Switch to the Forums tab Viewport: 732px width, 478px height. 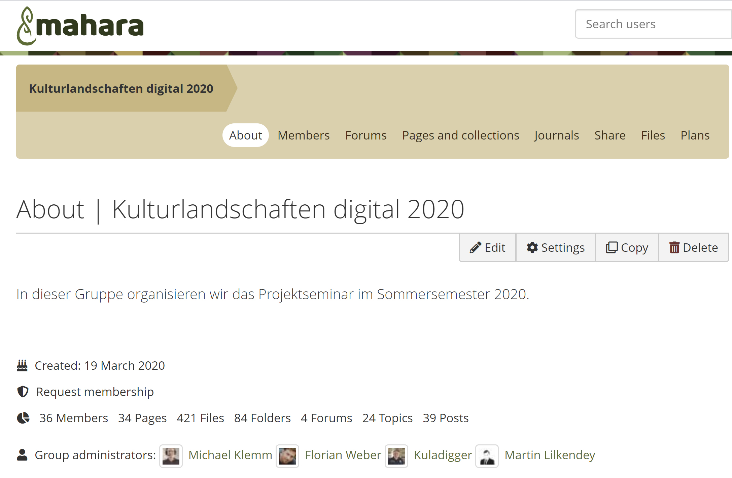pyautogui.click(x=366, y=135)
